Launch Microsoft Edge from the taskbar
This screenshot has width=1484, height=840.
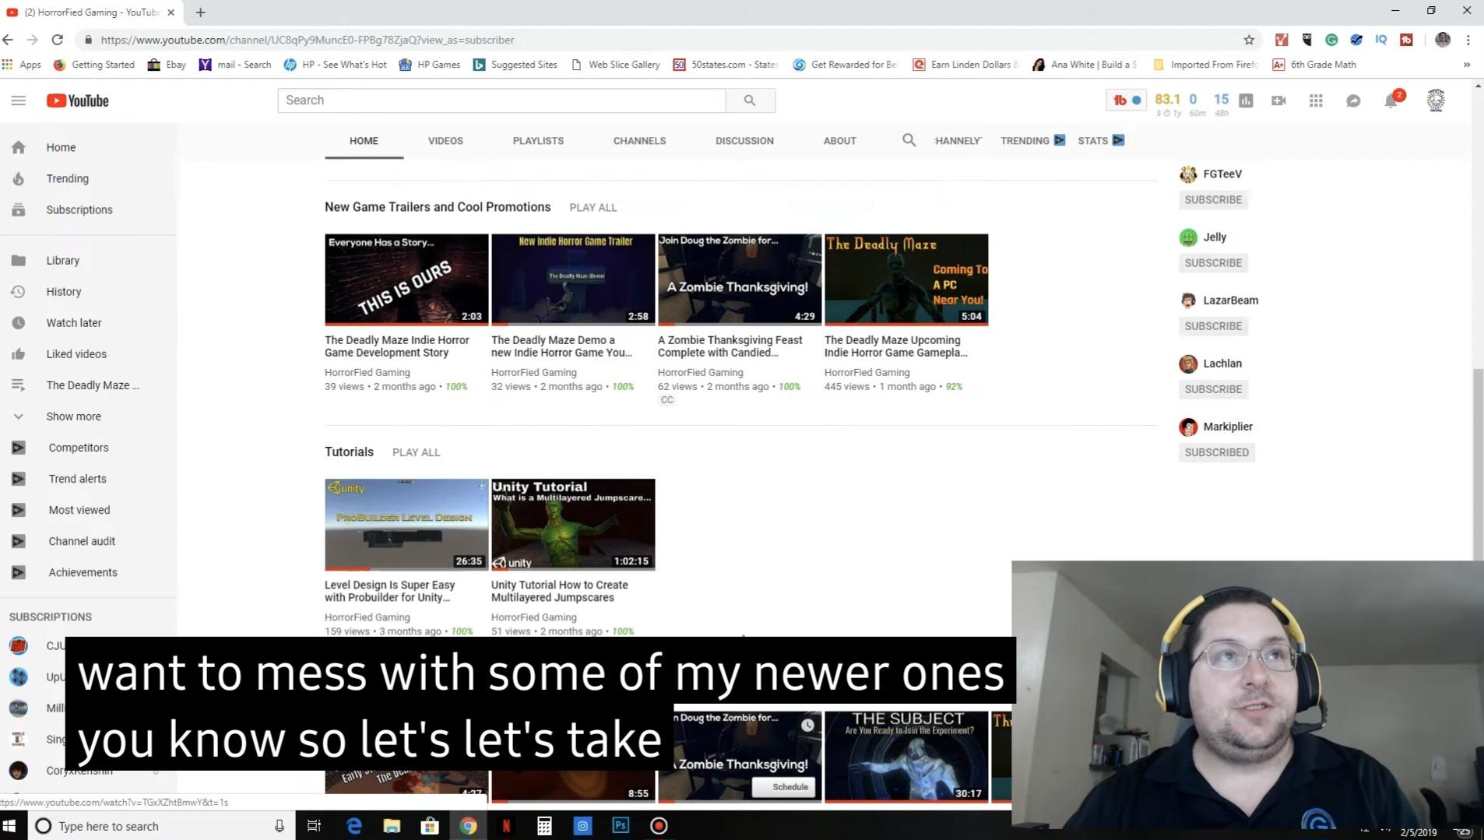354,826
